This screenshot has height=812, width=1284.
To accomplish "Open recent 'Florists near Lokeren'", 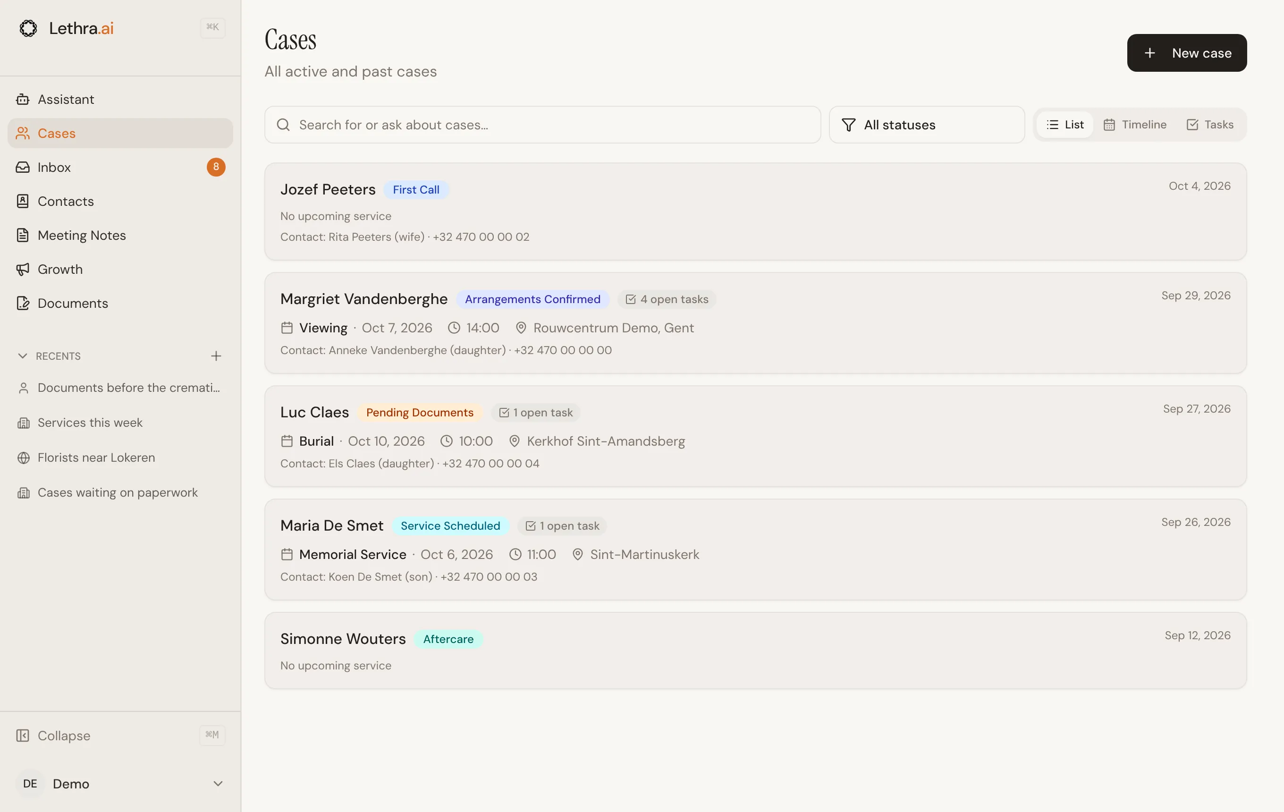I will (x=120, y=457).
